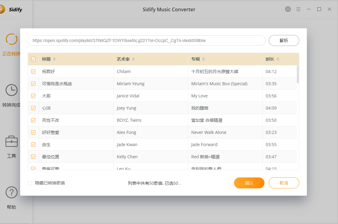The height and width of the screenshot is (224, 338).
Task: Click the 取消 cancel button
Action: click(284, 183)
